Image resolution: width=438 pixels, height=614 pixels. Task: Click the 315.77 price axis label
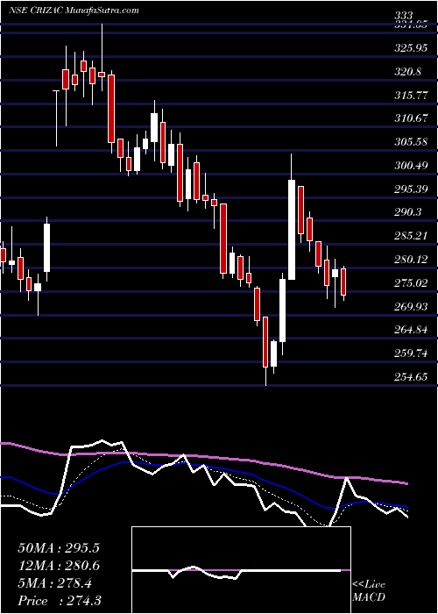click(411, 96)
